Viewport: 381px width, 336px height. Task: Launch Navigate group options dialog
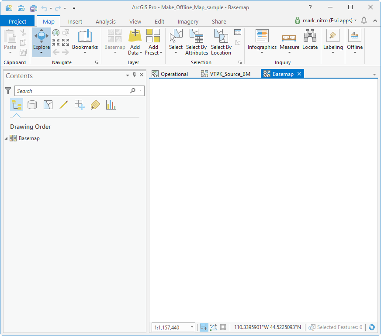[97, 62]
